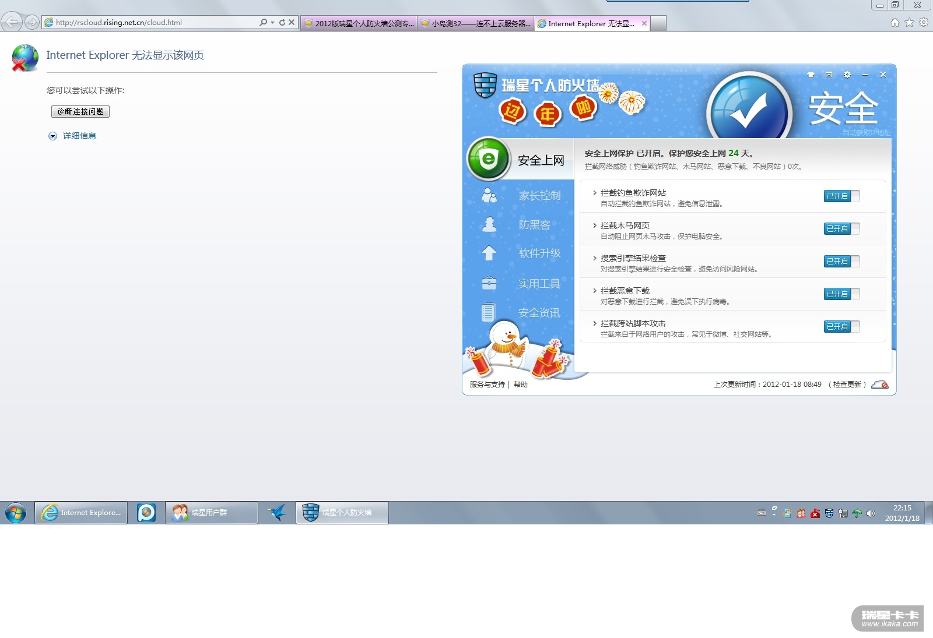The width and height of the screenshot is (933, 638).
Task: Click the 实用工具 toolbox icon
Action: click(x=489, y=283)
